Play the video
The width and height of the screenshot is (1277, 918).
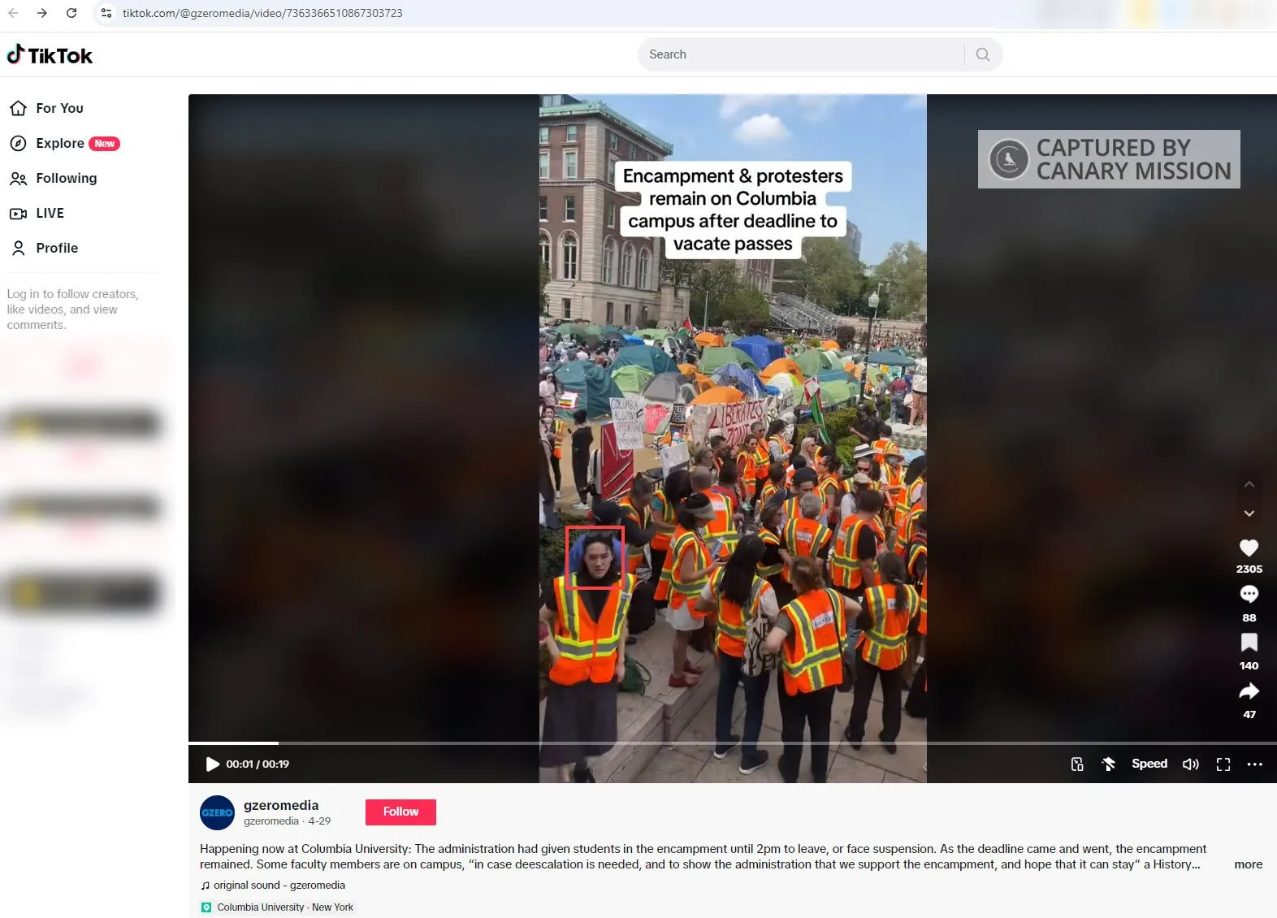click(212, 764)
